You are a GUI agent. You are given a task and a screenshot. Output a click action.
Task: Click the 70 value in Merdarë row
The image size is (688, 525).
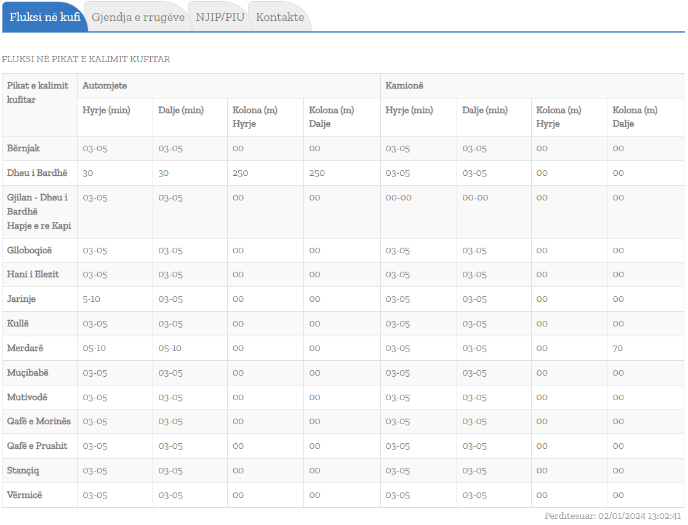point(617,348)
